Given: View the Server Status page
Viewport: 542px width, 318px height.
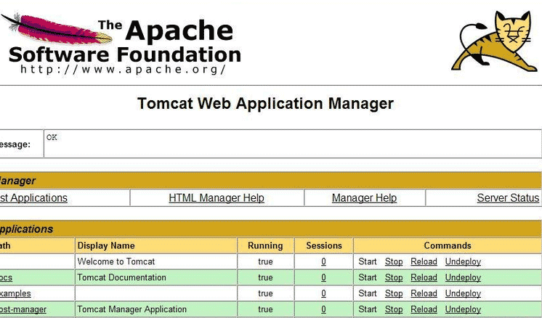Looking at the screenshot, I should 508,198.
